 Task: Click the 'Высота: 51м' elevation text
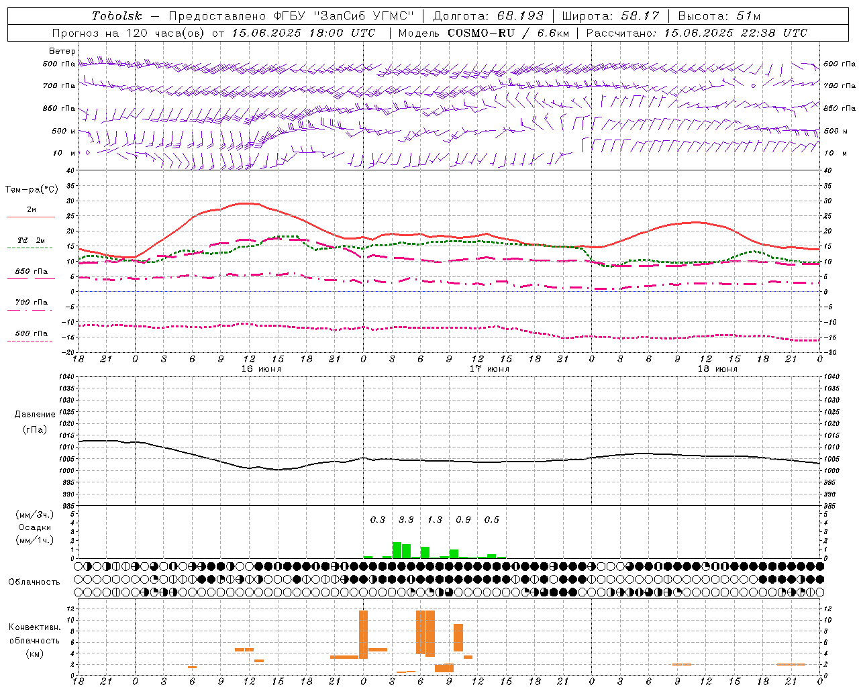pos(719,16)
